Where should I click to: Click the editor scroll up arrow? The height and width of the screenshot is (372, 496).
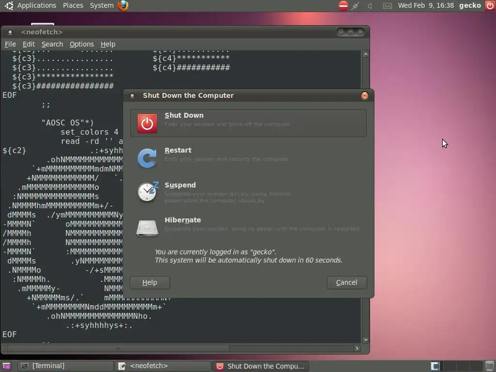point(366,54)
